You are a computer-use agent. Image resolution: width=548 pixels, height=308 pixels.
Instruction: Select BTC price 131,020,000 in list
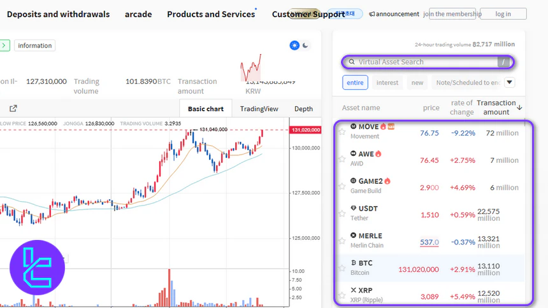pyautogui.click(x=419, y=269)
